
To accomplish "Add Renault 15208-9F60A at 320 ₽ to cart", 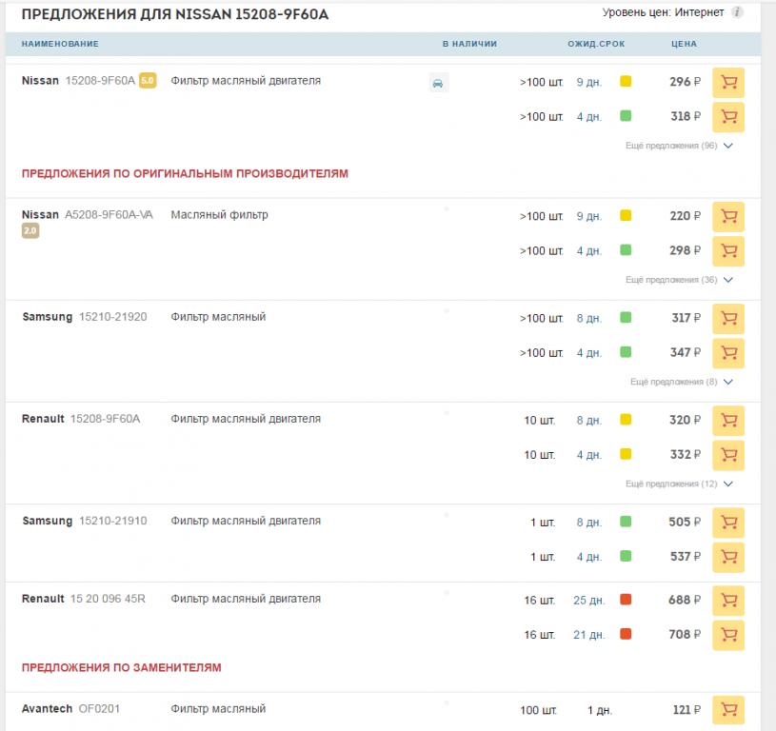I will tap(728, 421).
